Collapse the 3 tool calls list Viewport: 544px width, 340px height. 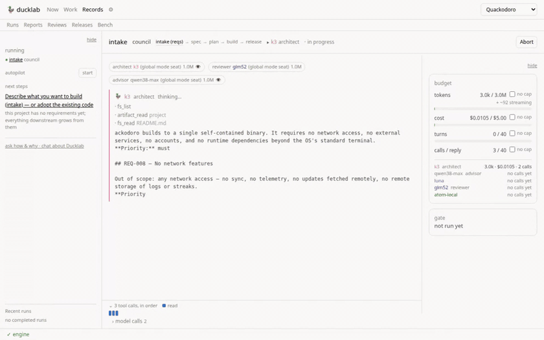pyautogui.click(x=133, y=306)
